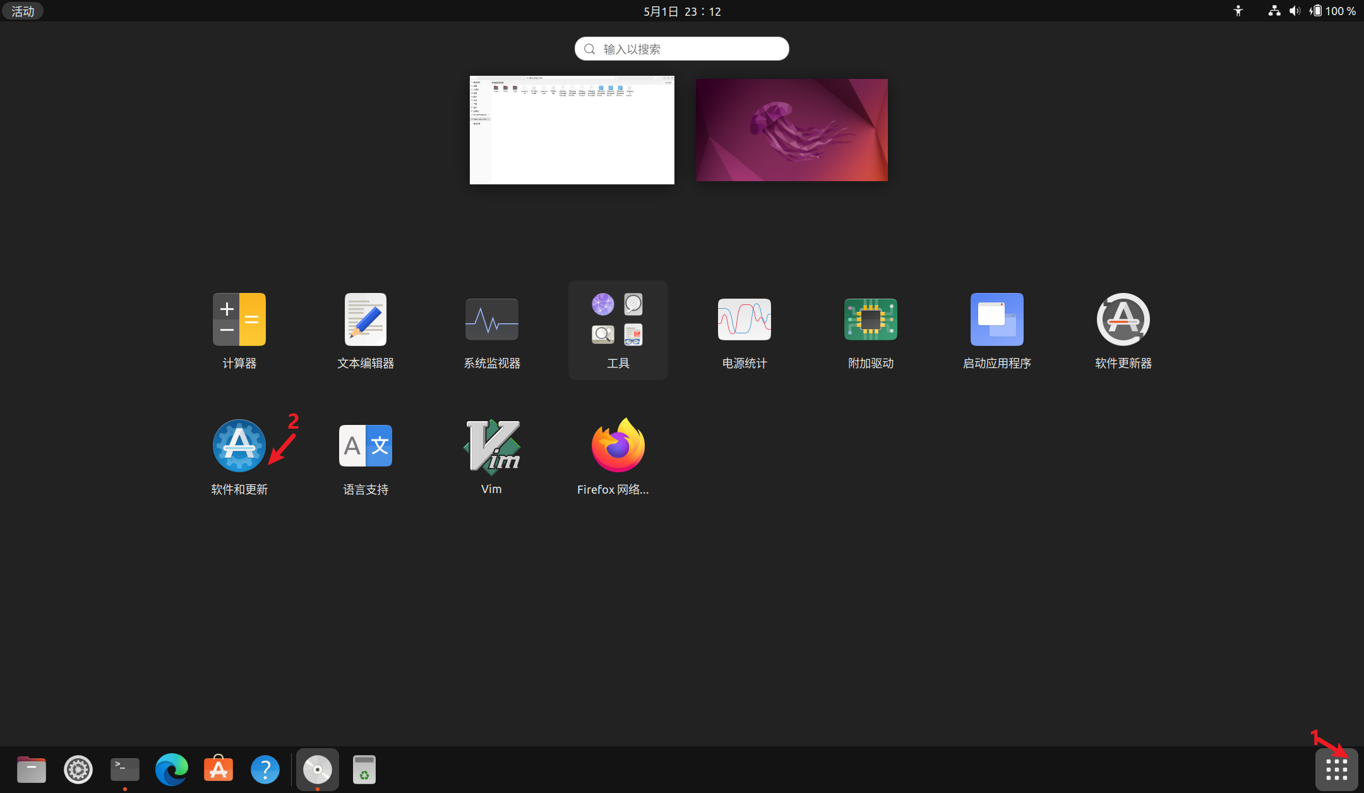Screen dimensions: 1364x793
Task: Click the 输入以搜索 search field
Action: click(x=682, y=49)
